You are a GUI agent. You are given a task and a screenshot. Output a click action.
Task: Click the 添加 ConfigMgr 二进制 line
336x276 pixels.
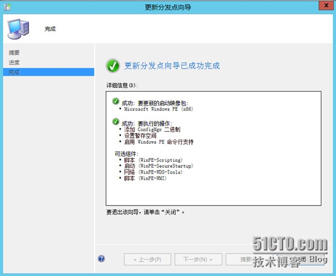pyautogui.click(x=152, y=129)
